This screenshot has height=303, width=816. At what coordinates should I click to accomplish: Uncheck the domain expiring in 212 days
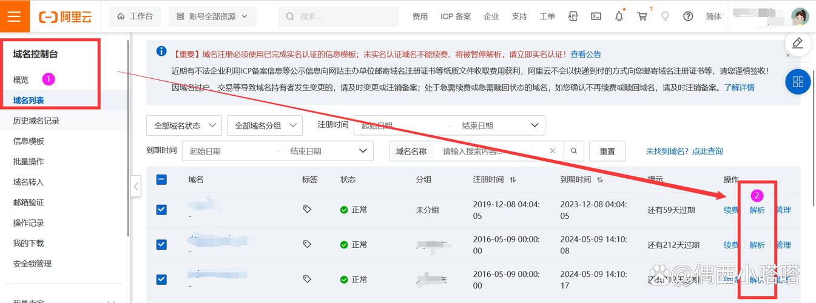tap(161, 244)
